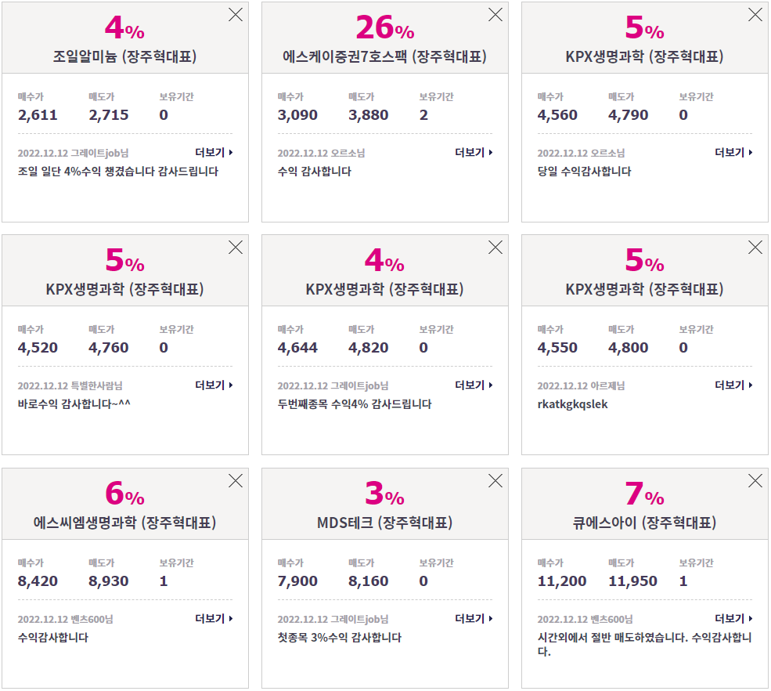This screenshot has height=691, width=771.
Task: Dismiss the KPX생명과학 card by 오르소님
Action: click(x=755, y=15)
